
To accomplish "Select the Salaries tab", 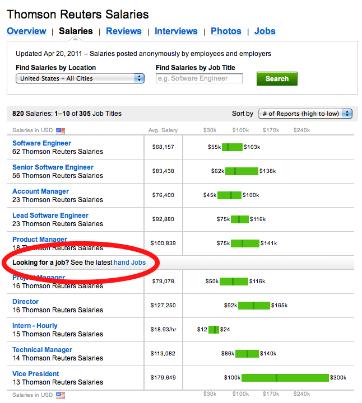I will click(76, 31).
